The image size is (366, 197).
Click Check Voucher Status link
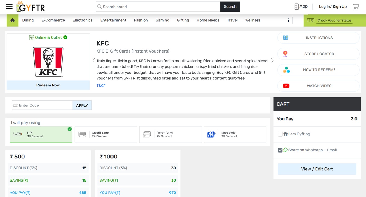[334, 20]
